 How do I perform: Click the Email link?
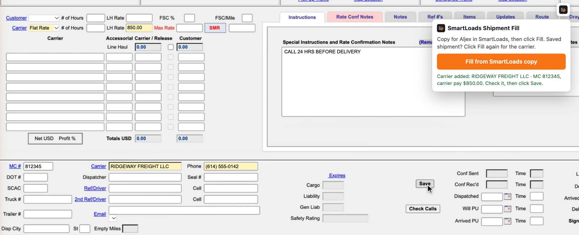point(100,214)
